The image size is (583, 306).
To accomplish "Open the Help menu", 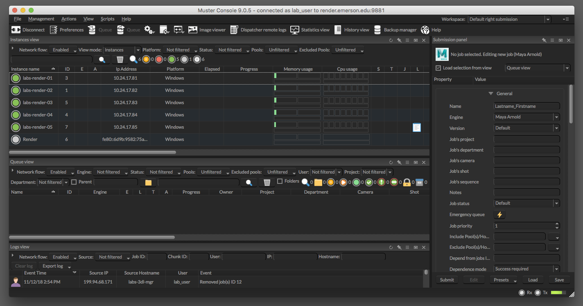I will click(126, 19).
